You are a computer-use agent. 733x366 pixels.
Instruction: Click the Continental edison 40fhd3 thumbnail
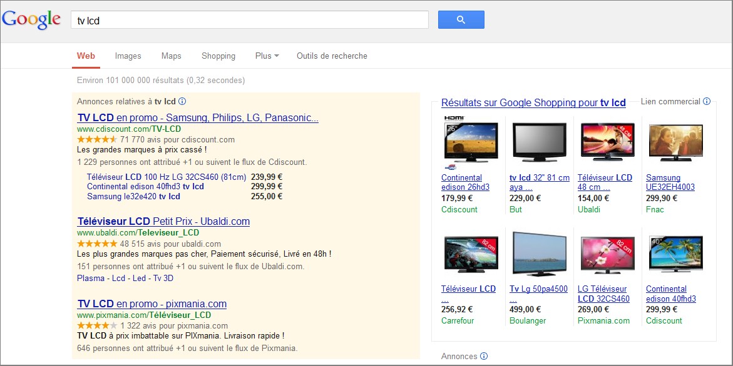tap(676, 255)
